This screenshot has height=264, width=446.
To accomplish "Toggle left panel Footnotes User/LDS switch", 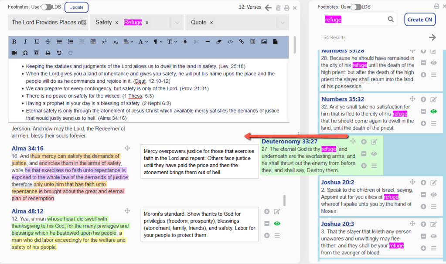I will pyautogui.click(x=46, y=7).
